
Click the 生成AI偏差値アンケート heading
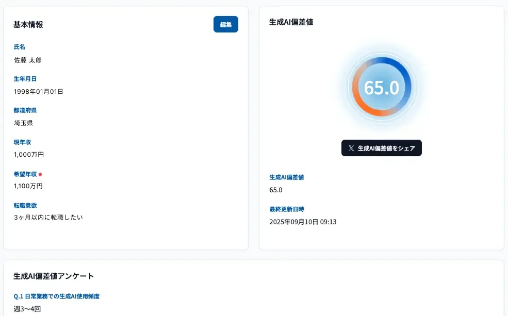coord(54,276)
